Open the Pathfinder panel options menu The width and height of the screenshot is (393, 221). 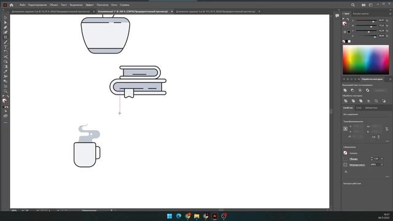pos(391,79)
